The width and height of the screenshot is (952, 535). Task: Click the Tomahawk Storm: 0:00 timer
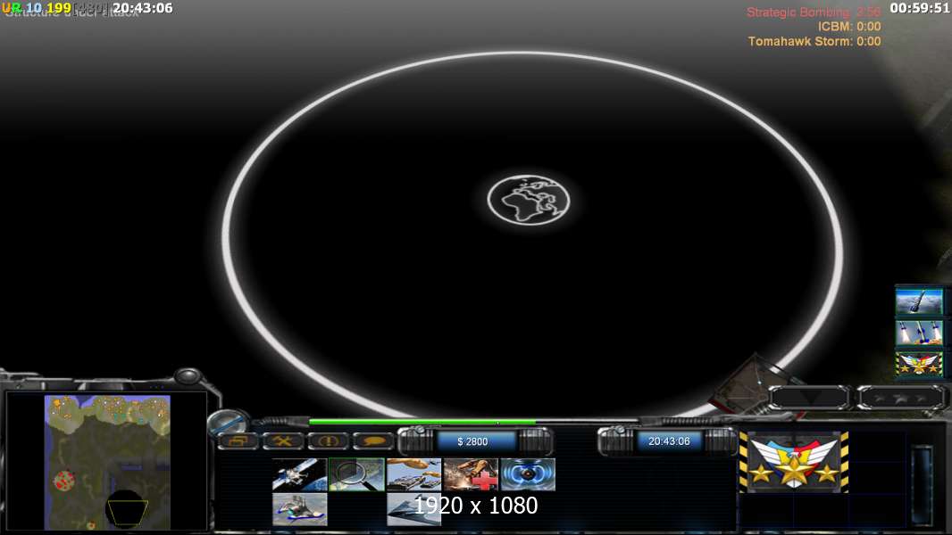tap(814, 41)
